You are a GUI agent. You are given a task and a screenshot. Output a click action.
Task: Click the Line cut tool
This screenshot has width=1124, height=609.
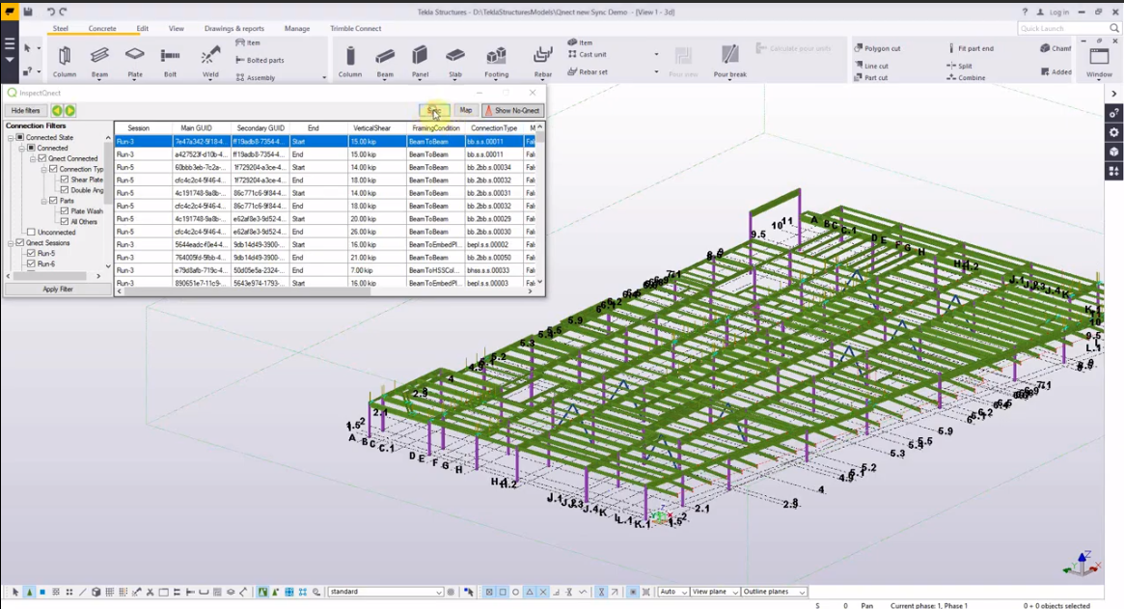(871, 66)
